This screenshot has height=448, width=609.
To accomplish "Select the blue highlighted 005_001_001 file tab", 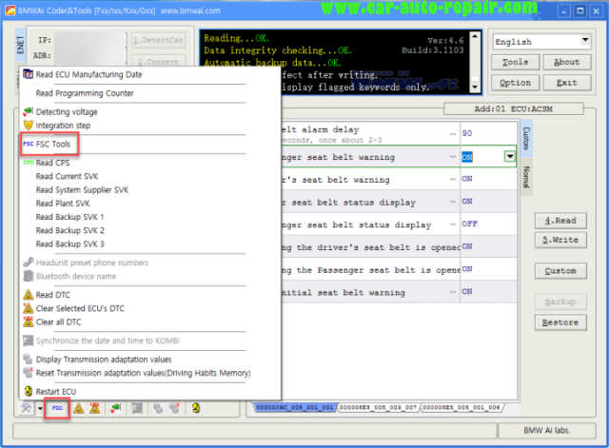I will point(294,408).
